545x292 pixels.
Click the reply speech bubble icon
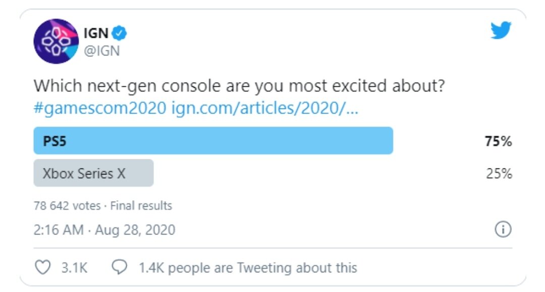pos(119,267)
